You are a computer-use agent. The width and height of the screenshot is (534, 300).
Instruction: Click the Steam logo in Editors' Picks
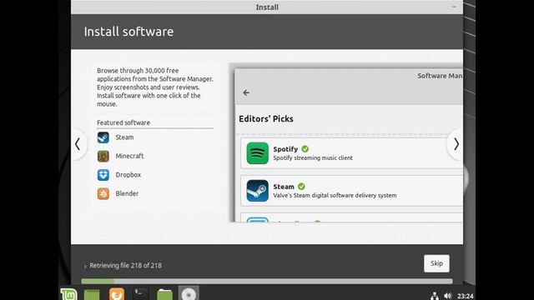pyautogui.click(x=258, y=191)
